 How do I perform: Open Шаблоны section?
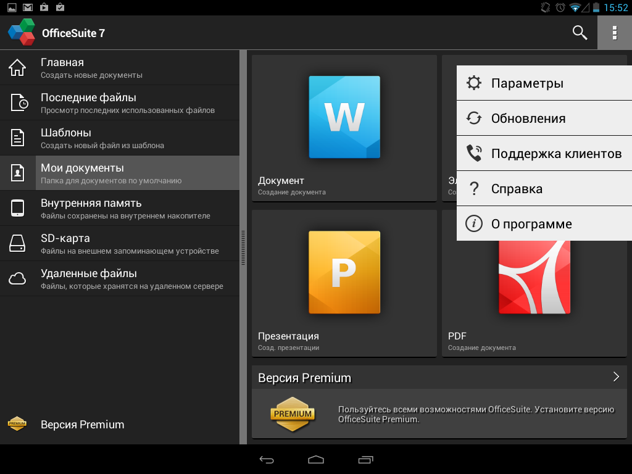pos(120,138)
